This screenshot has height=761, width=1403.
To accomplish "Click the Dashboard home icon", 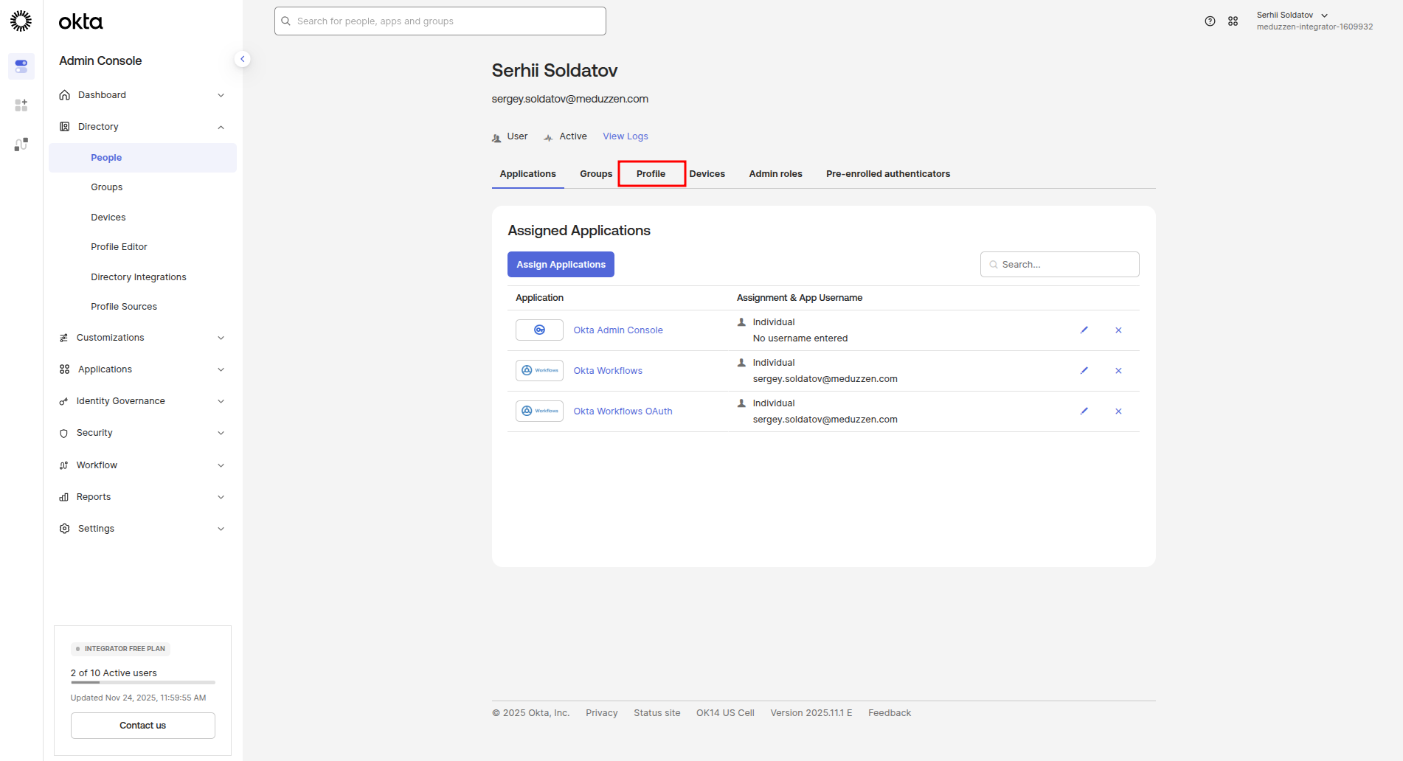I will click(65, 95).
